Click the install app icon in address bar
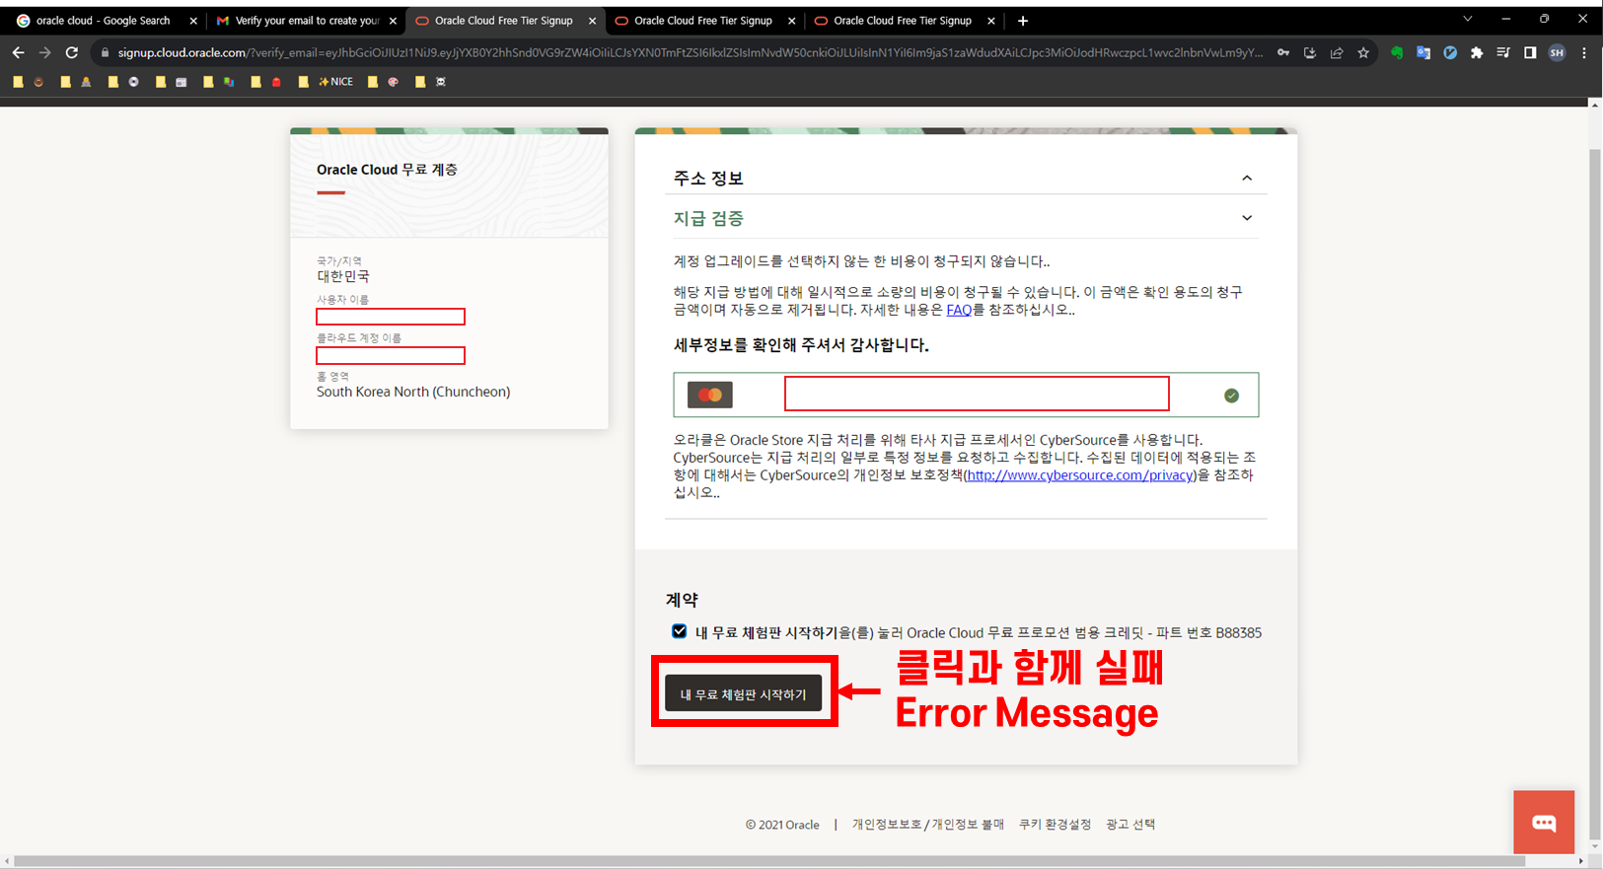The height and width of the screenshot is (869, 1603). (1310, 52)
